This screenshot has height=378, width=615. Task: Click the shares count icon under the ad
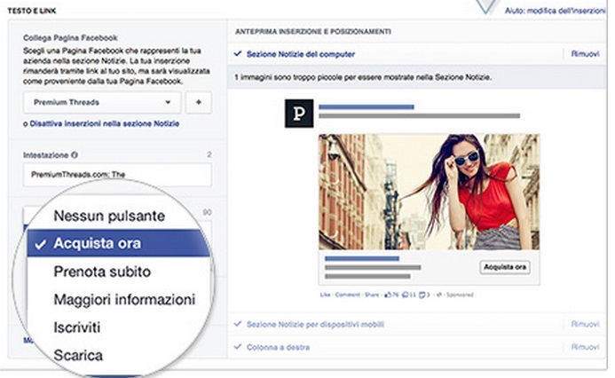(422, 293)
